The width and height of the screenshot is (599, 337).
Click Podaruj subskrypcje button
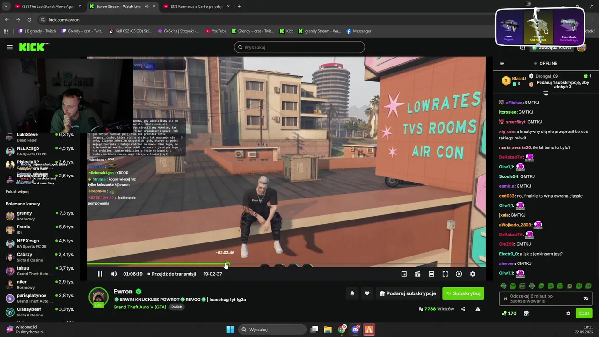coord(408,293)
